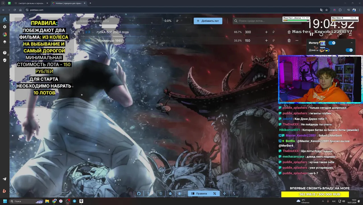The height and width of the screenshot is (205, 363).
Task: Open the Telegram icon in the sidebar
Action: click(5, 179)
